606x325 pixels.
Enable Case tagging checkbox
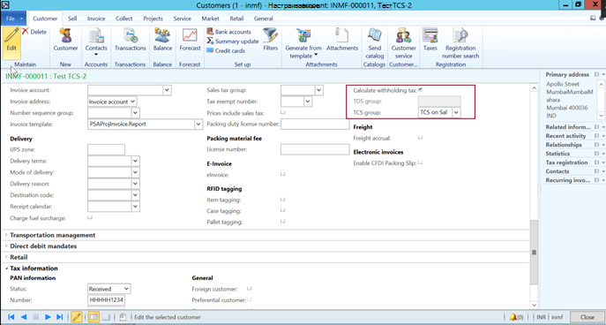click(x=283, y=210)
